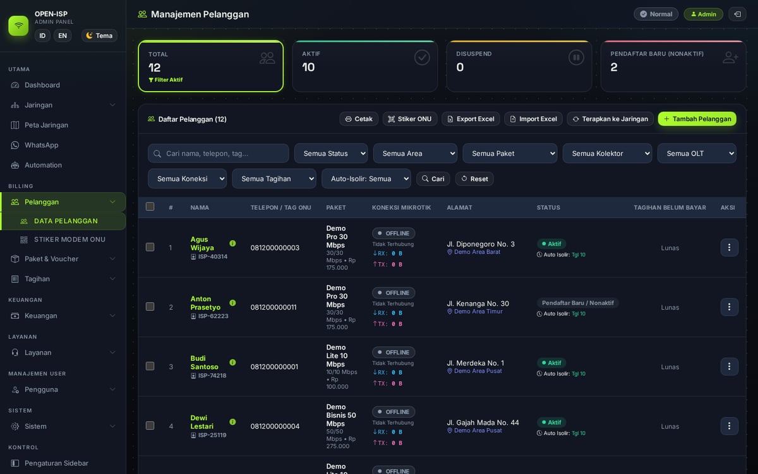Click the pause icon on Disuspend card
Image resolution: width=758 pixels, height=474 pixels.
[576, 58]
